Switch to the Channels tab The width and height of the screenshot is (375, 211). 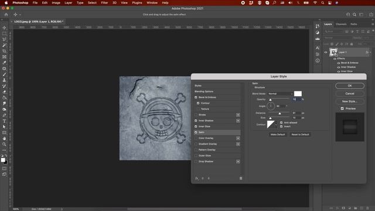[341, 24]
